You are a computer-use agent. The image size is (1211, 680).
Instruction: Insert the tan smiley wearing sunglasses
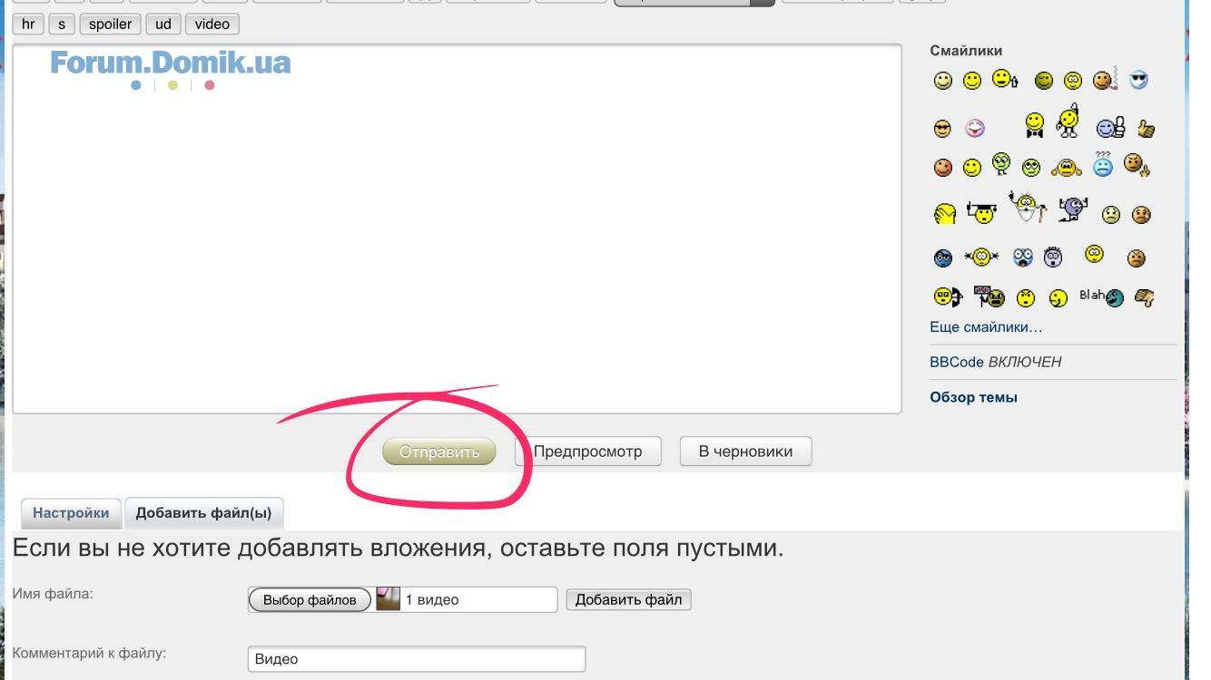(942, 129)
